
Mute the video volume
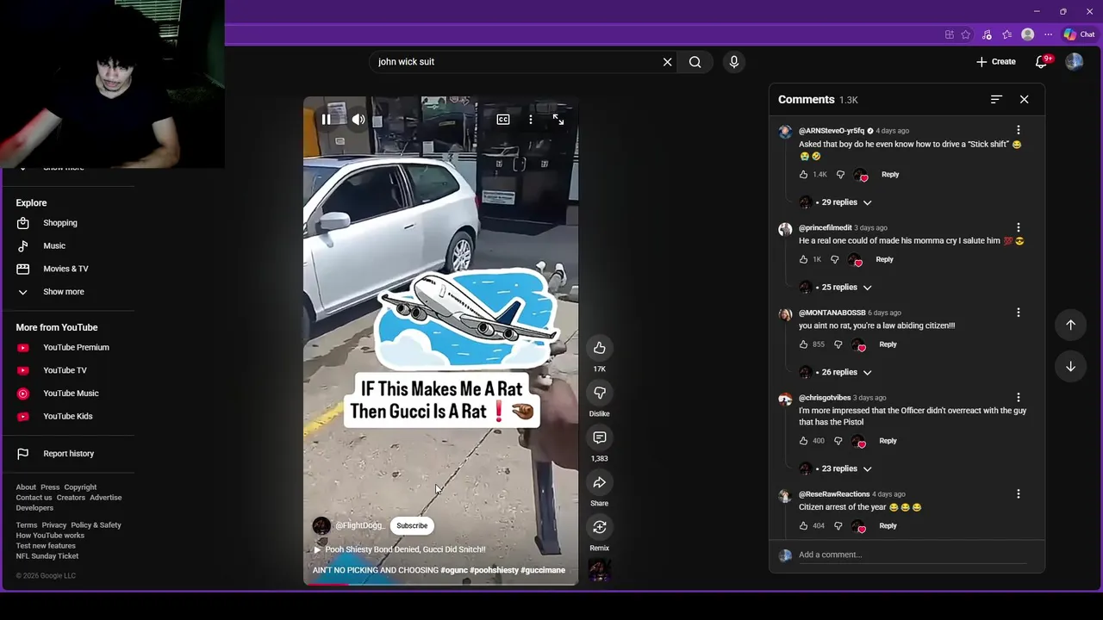[358, 120]
